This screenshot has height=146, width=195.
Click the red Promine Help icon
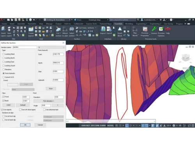(x=168, y=29)
